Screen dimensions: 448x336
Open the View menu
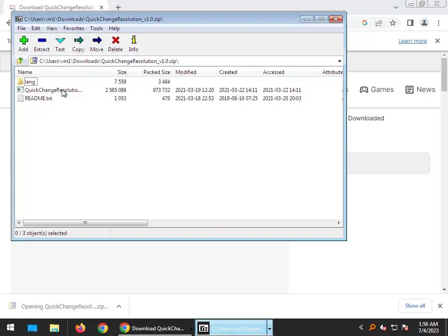click(52, 28)
